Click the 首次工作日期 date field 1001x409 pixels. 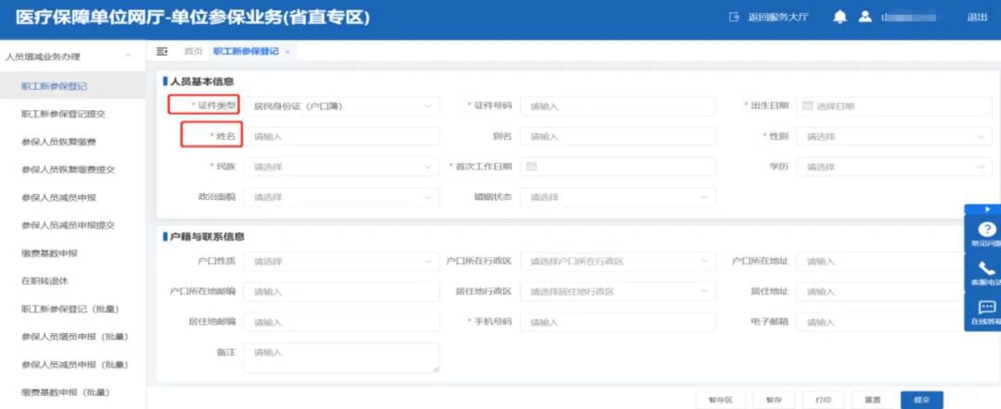618,167
